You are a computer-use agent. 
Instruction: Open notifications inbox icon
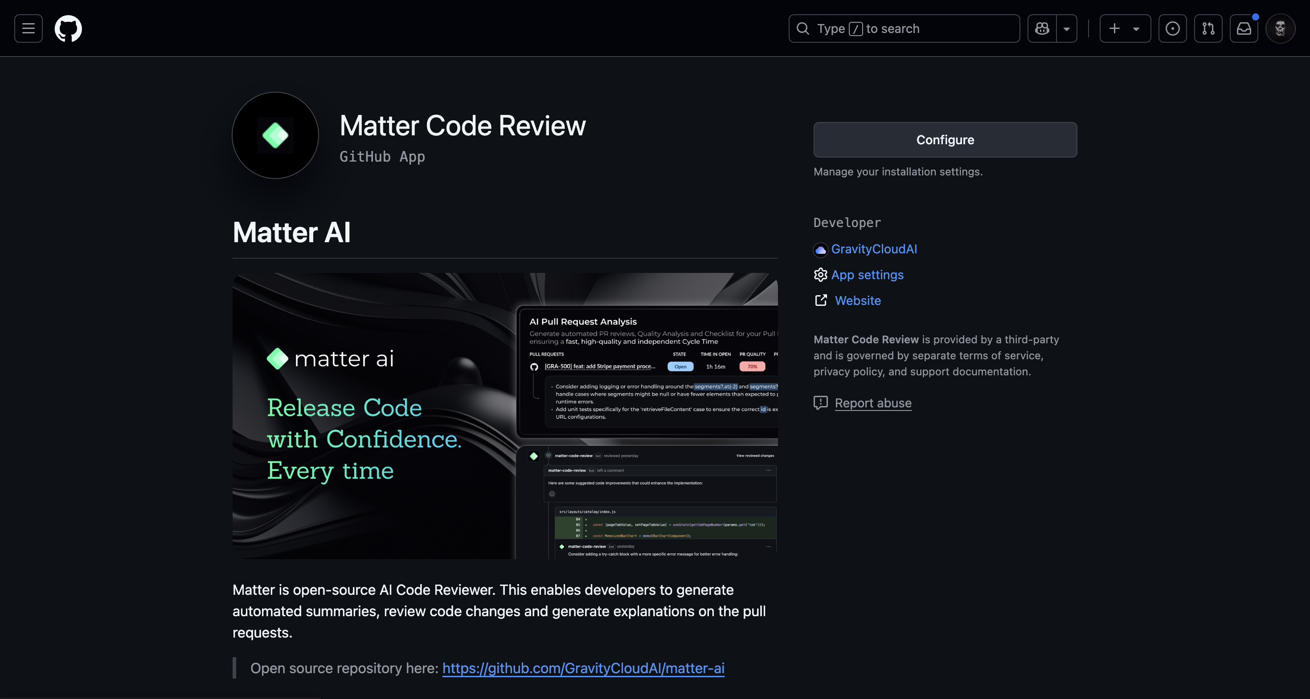pos(1244,28)
